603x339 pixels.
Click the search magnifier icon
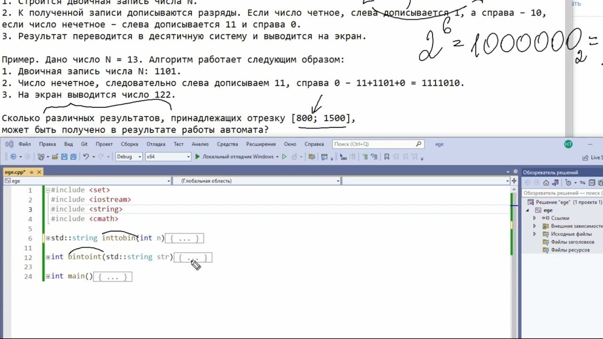pyautogui.click(x=418, y=144)
